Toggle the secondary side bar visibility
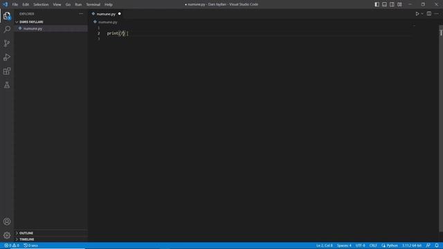Screen dimensions: 443x249 (x=392, y=4)
